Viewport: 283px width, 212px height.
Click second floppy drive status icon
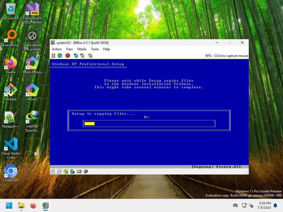59,171
